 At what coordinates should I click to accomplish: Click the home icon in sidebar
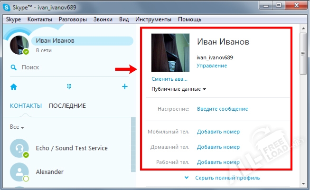14,86
